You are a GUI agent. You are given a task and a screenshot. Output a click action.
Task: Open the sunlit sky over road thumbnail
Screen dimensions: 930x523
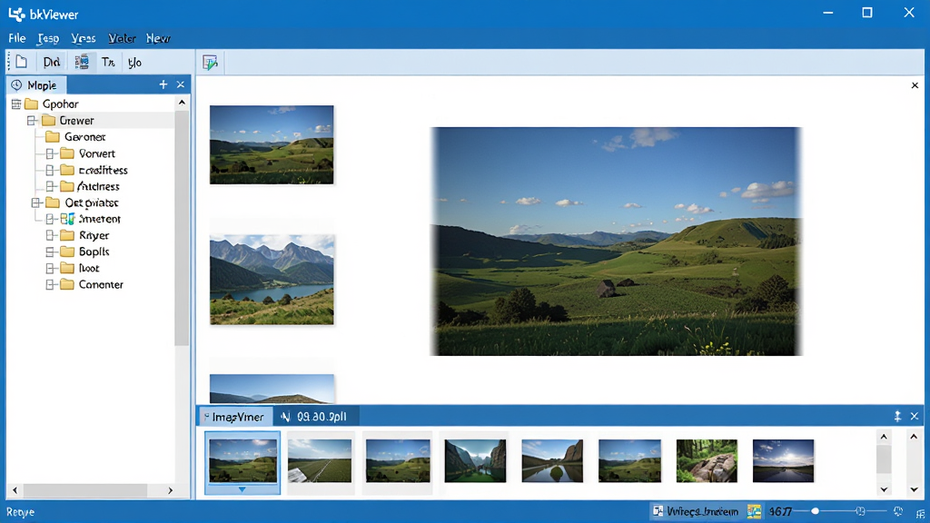(x=783, y=460)
